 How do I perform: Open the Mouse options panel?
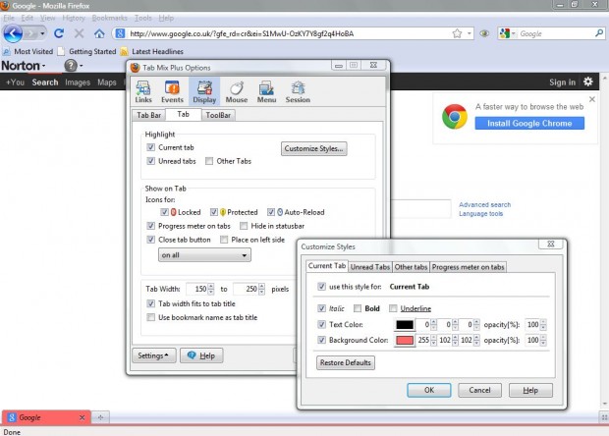(236, 91)
